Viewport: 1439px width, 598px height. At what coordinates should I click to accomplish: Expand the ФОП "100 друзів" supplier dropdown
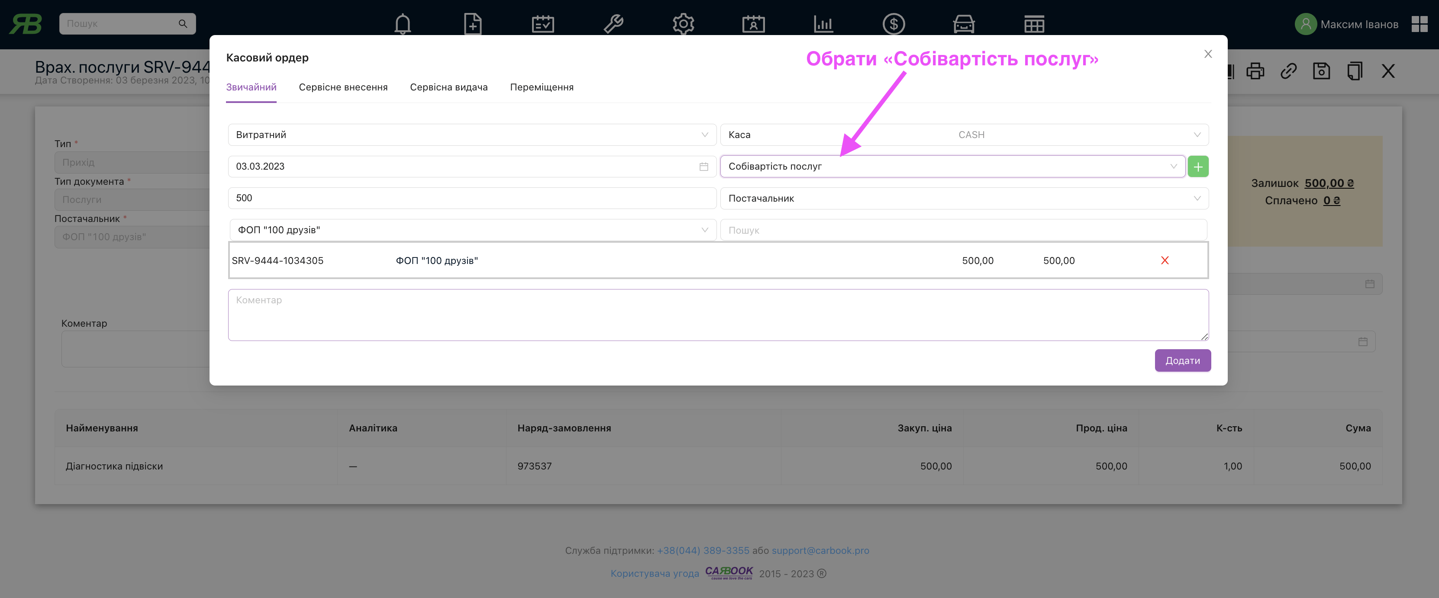click(x=471, y=230)
